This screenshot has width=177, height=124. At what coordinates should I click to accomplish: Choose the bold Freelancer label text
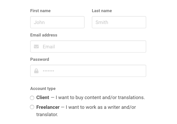[x=48, y=107]
